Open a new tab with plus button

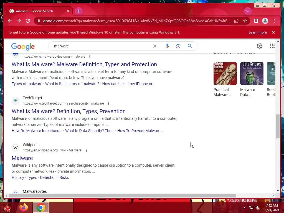point(78,11)
